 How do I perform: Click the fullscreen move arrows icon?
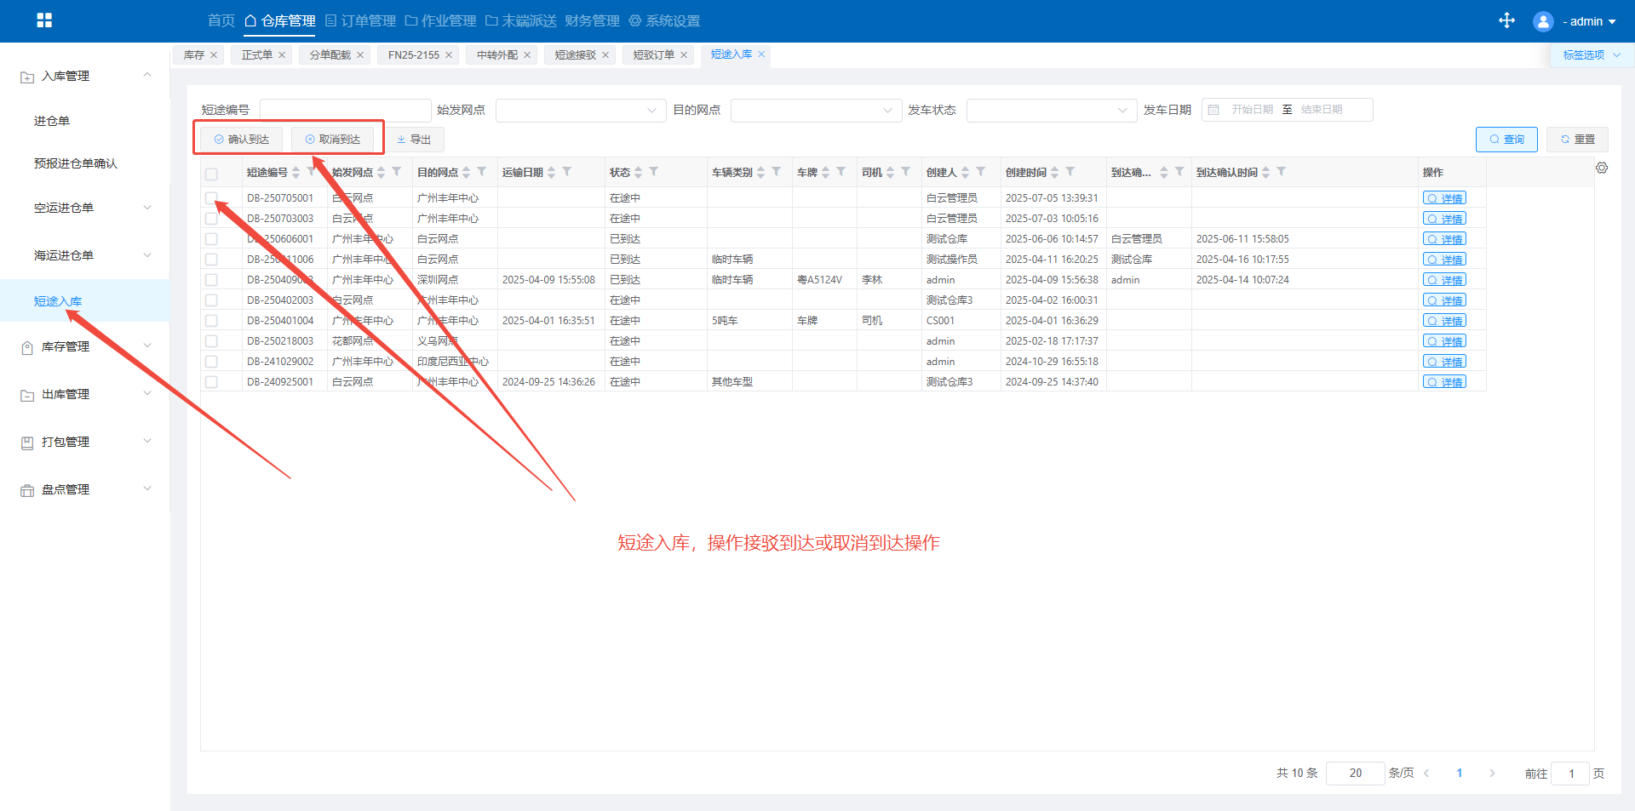pos(1506,20)
